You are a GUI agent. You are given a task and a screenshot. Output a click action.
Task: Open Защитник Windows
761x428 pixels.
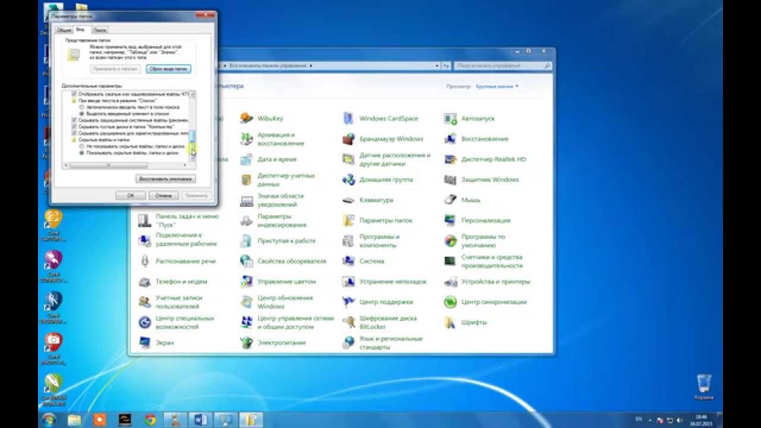click(482, 180)
